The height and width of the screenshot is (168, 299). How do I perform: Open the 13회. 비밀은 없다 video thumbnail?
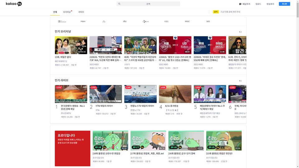(71, 45)
